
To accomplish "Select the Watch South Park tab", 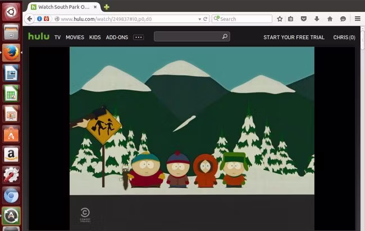I will (x=63, y=7).
